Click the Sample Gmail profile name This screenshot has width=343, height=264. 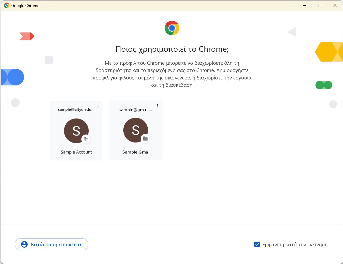tap(136, 152)
